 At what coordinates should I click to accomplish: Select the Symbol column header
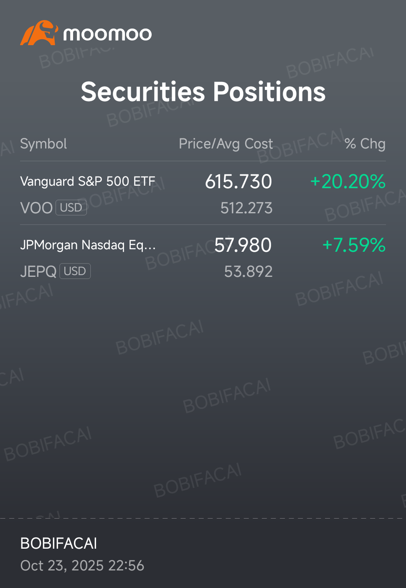[x=43, y=144]
